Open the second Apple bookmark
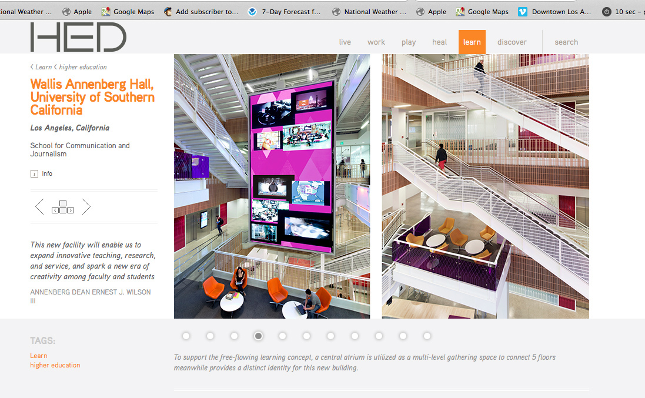Image resolution: width=645 pixels, height=398 pixels. point(431,12)
